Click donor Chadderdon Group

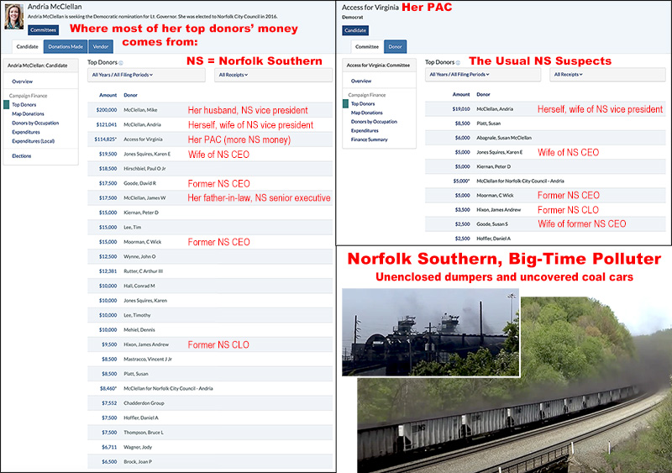pos(144,403)
